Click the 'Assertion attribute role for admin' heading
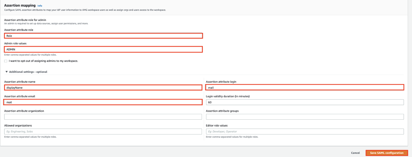Screen dimensions: 412x157 (x=25, y=20)
